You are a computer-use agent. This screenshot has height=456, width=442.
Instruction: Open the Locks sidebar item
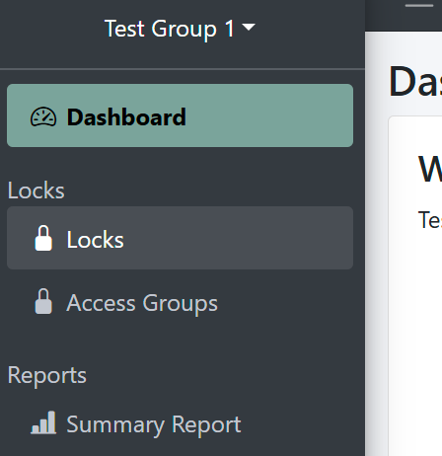pos(180,238)
